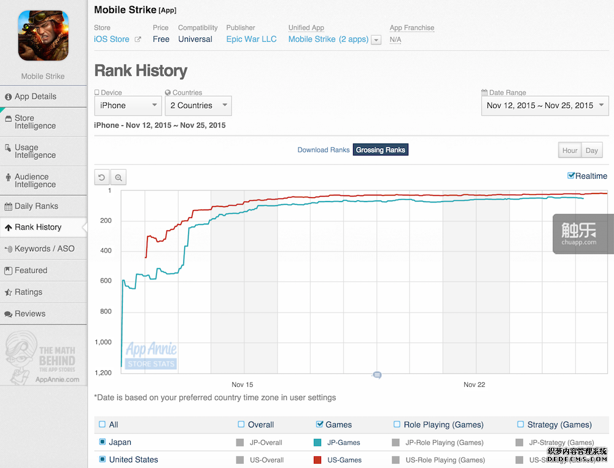
Task: Toggle the Japan country checkbox
Action: pyautogui.click(x=102, y=442)
